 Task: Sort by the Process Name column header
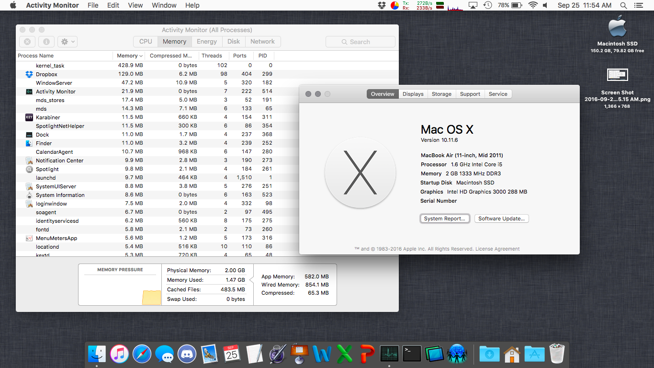[64, 56]
